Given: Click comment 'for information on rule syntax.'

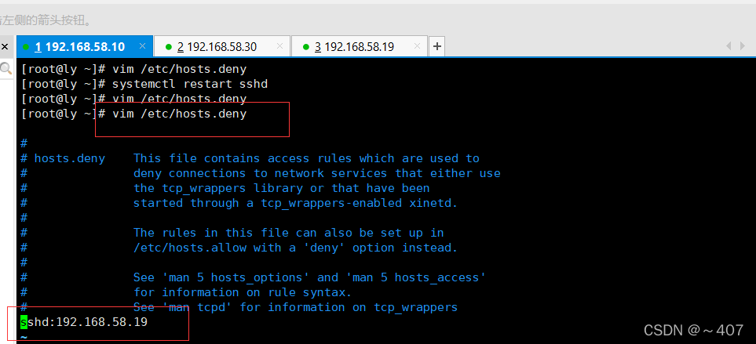Looking at the screenshot, I should [x=243, y=292].
